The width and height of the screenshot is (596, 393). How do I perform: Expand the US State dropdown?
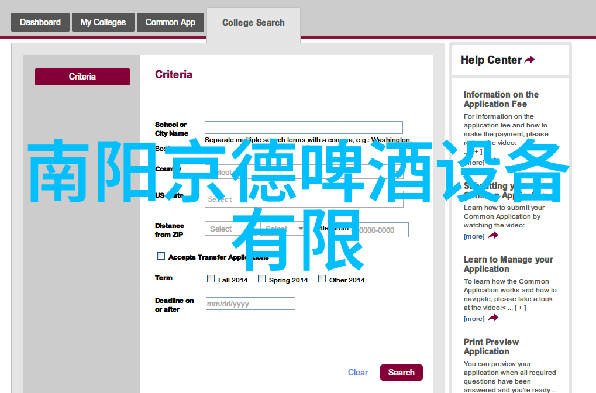tap(304, 199)
